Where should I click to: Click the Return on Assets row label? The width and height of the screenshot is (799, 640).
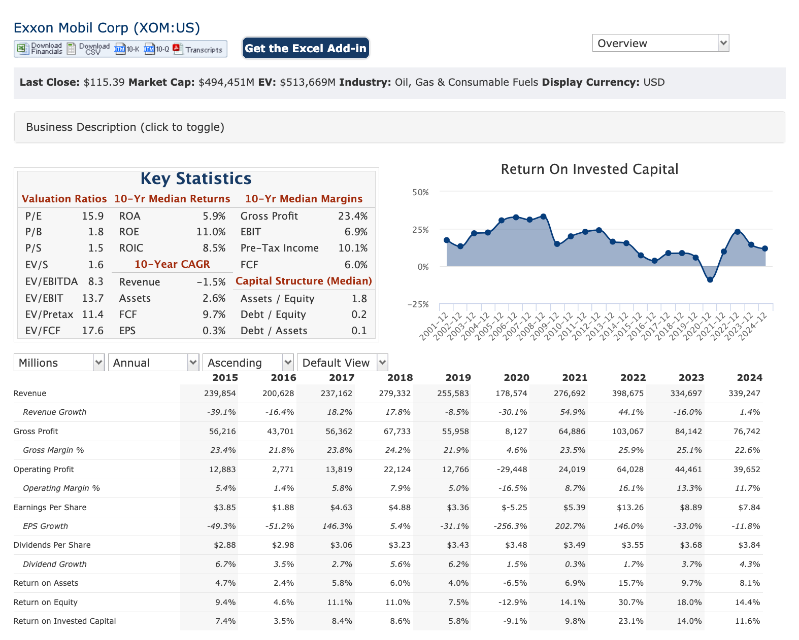46,583
